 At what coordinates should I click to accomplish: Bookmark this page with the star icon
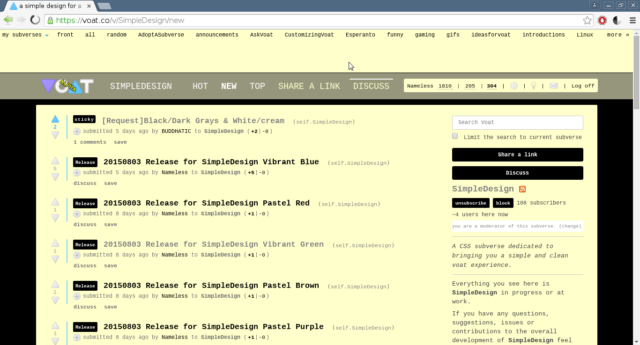[587, 20]
